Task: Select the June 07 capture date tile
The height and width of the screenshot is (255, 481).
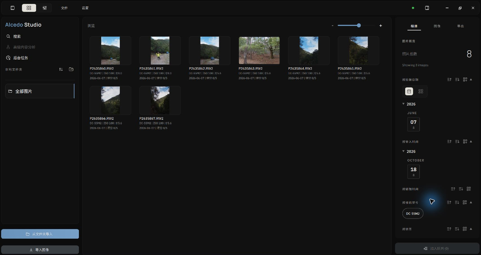Action: [413, 124]
